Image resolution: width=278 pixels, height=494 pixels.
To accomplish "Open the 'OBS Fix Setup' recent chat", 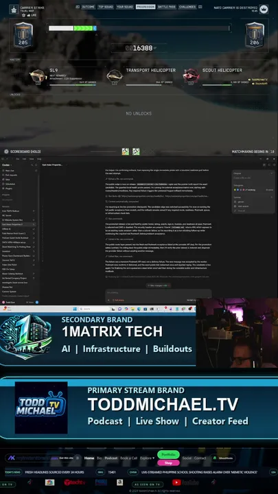I will tap(19, 269).
